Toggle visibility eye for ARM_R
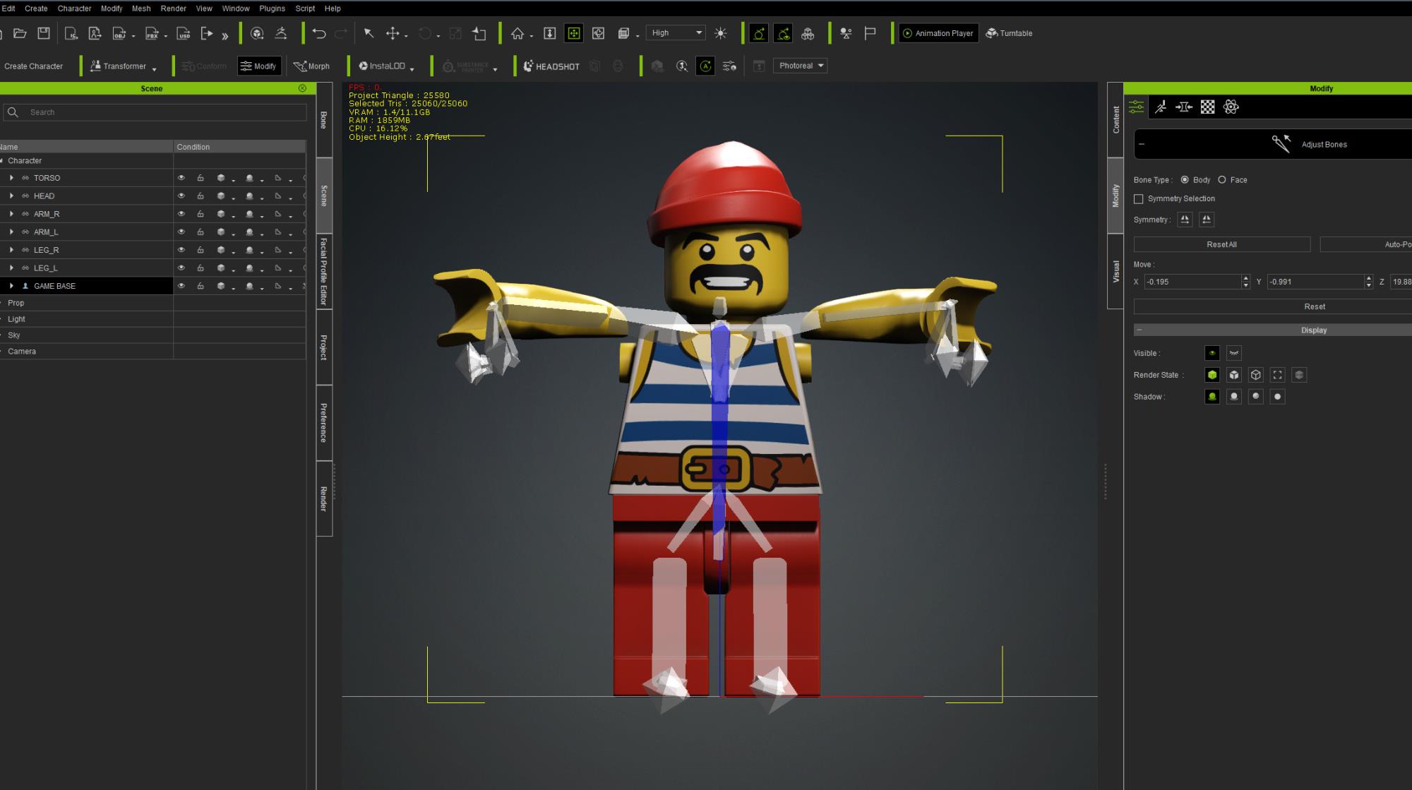Viewport: 1412px width, 790px height. [181, 214]
